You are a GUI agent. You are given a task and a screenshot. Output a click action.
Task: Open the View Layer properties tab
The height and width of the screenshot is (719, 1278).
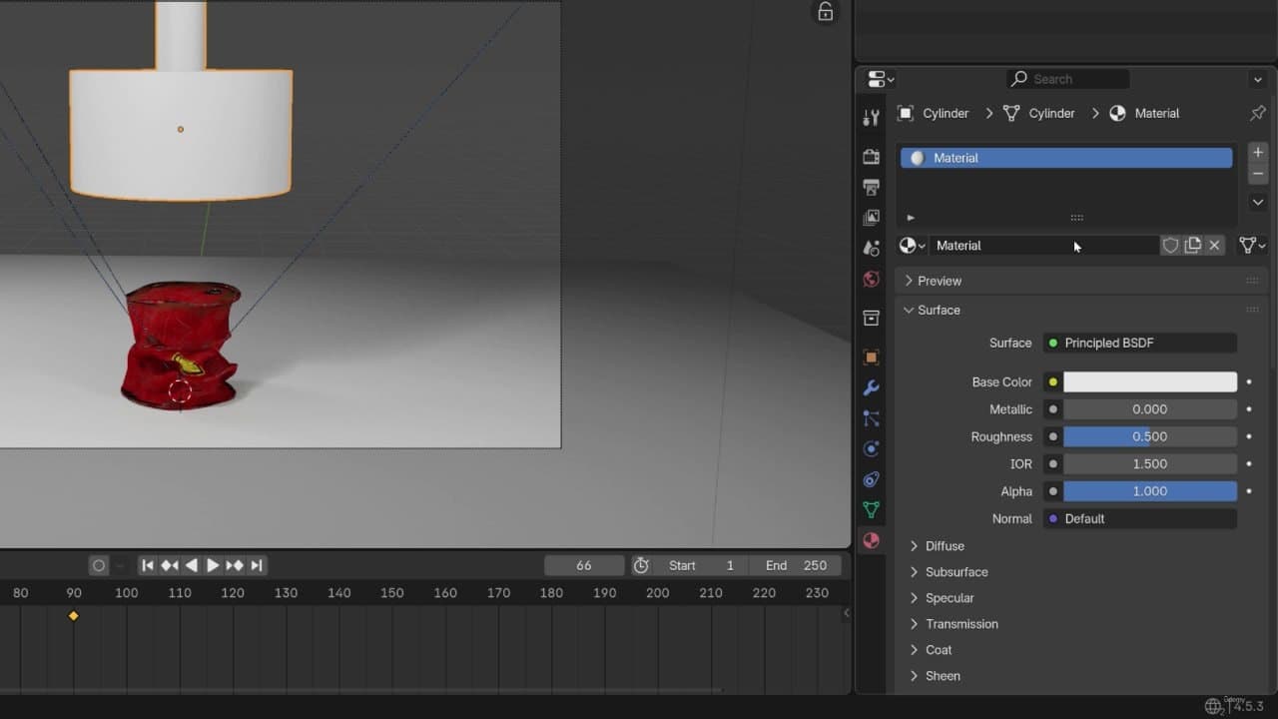coord(871,218)
